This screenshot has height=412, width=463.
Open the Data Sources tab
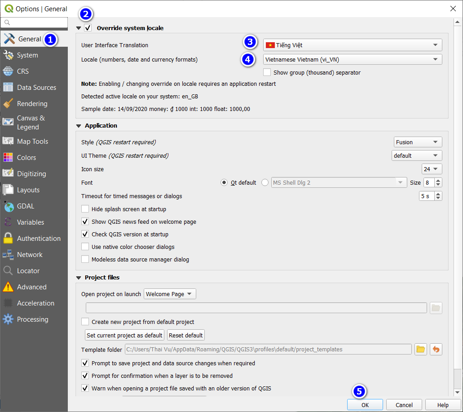34,88
